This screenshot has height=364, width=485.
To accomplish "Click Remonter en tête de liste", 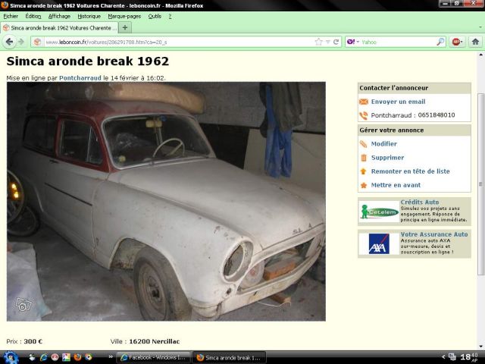I will [x=411, y=171].
